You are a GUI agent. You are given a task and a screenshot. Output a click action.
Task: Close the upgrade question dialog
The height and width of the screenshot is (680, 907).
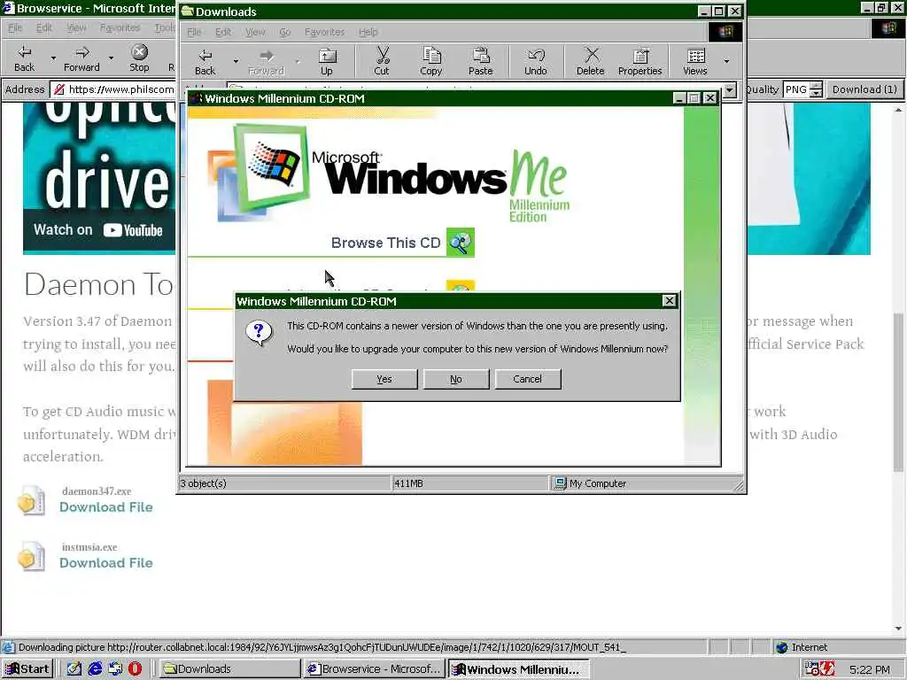coord(670,301)
